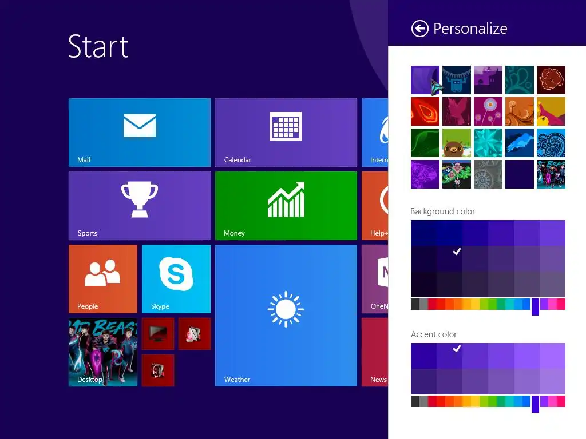This screenshot has height=439, width=586.
Task: Pick the red flame background pattern
Action: coord(425,111)
